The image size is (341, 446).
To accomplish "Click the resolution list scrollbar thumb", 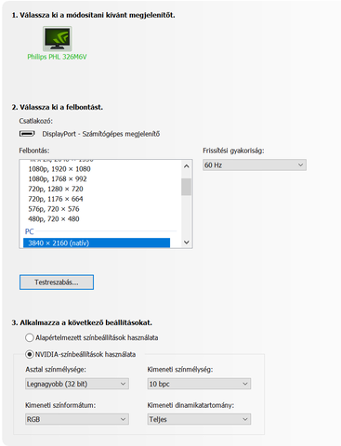I will [187, 187].
